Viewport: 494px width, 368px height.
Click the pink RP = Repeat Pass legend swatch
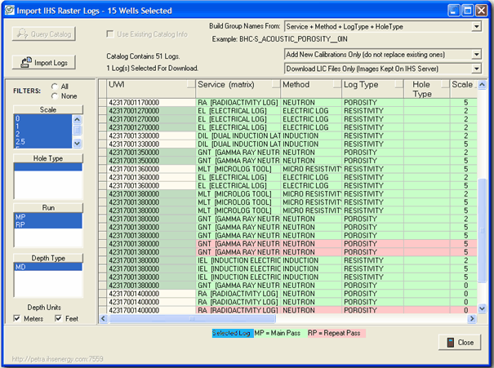tap(336, 334)
